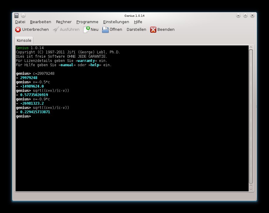Viewport: 269px width, 213px height.
Task: Click the green Genius text in console header
Action: (x=22, y=48)
